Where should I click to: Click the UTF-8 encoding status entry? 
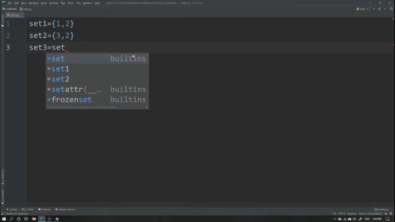[342, 214]
